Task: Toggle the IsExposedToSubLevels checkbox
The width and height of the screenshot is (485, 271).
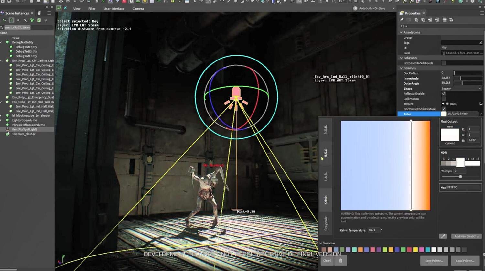Action: click(x=444, y=63)
